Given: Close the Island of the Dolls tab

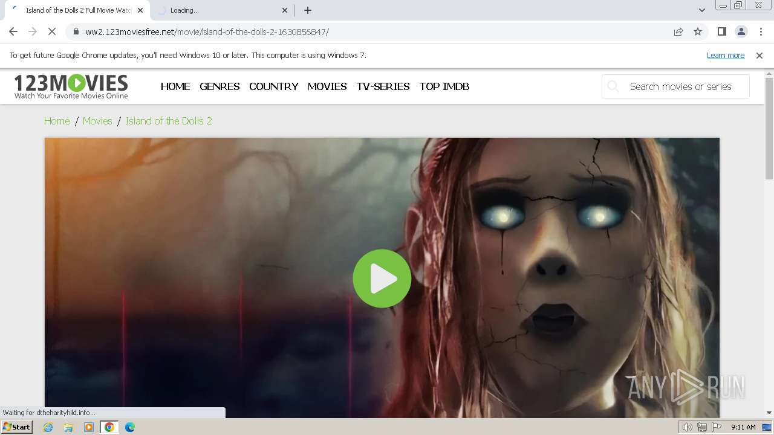Looking at the screenshot, I should click(x=140, y=10).
